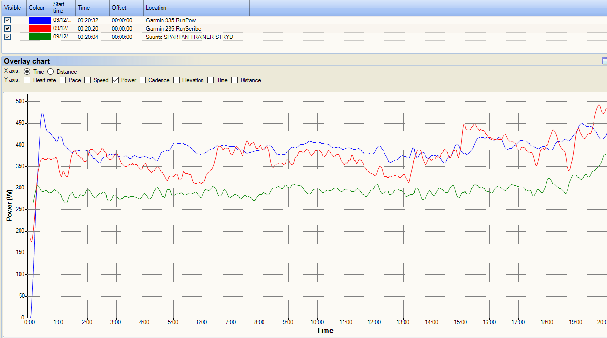The width and height of the screenshot is (607, 338).
Task: Click the Overlay chart panel title
Action: pyautogui.click(x=27, y=61)
